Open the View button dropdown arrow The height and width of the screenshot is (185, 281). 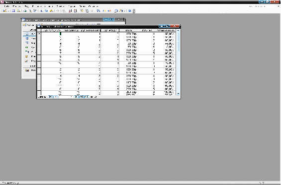click(x=8, y=11)
